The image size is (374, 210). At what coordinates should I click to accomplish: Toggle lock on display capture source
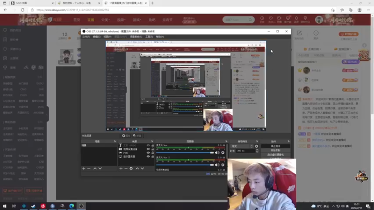[153, 156]
